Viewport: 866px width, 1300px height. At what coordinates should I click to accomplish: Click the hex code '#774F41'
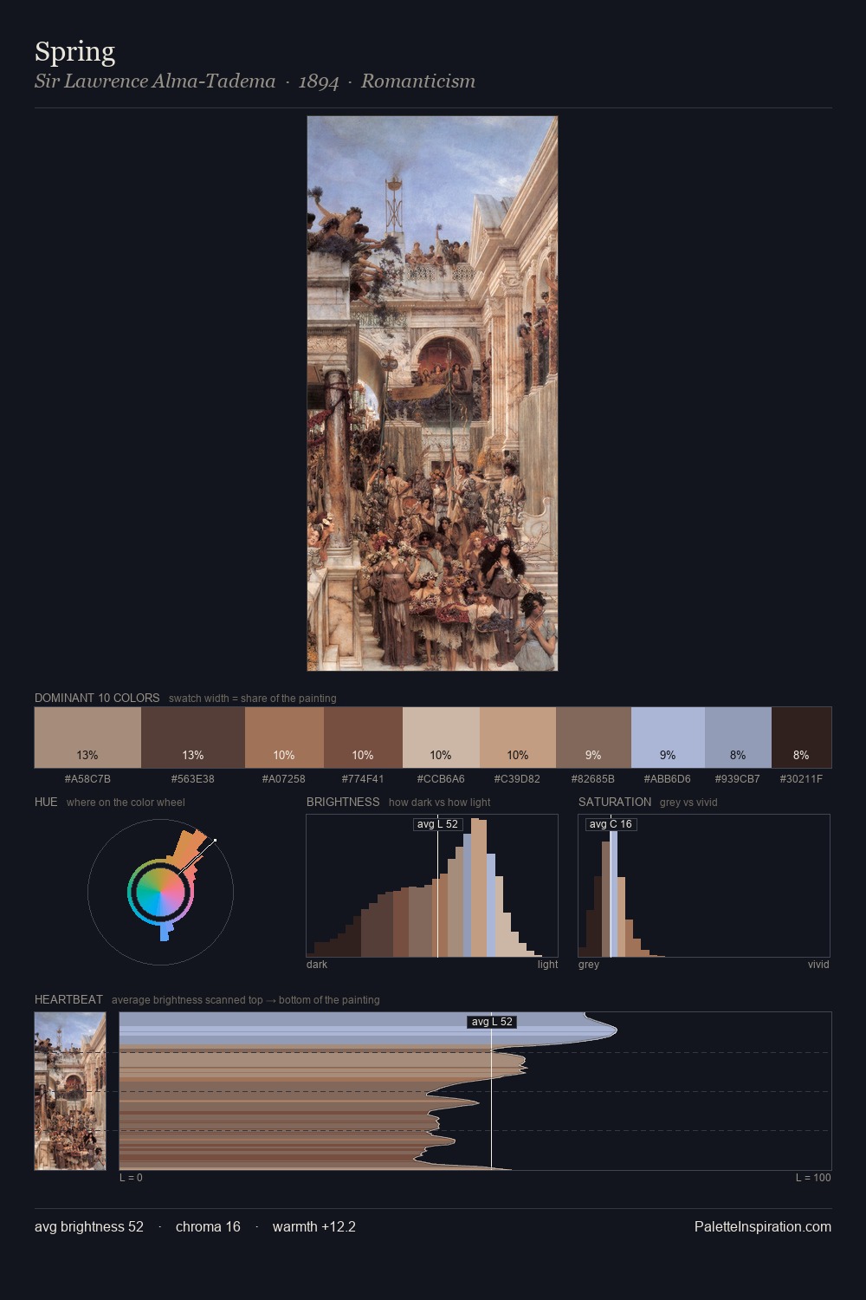click(x=363, y=779)
